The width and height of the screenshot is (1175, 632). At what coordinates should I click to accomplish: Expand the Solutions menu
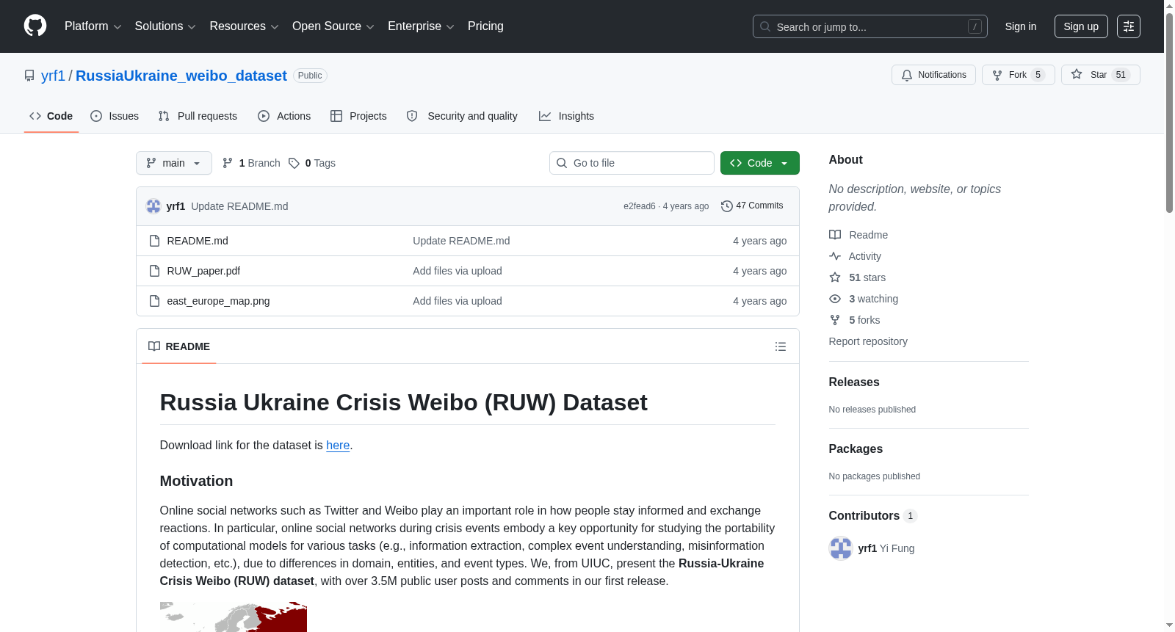(x=165, y=26)
